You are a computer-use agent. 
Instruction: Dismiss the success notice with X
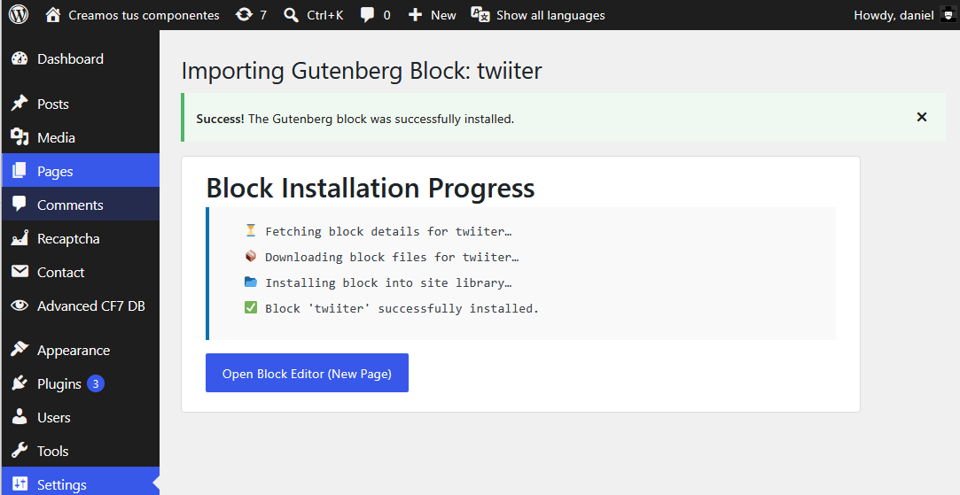[921, 117]
